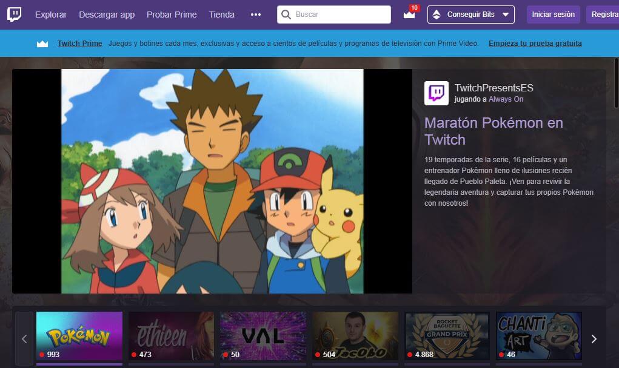Screen dimensions: 619x368
Task: Play the featured Pokémon stream video
Action: pos(212,181)
